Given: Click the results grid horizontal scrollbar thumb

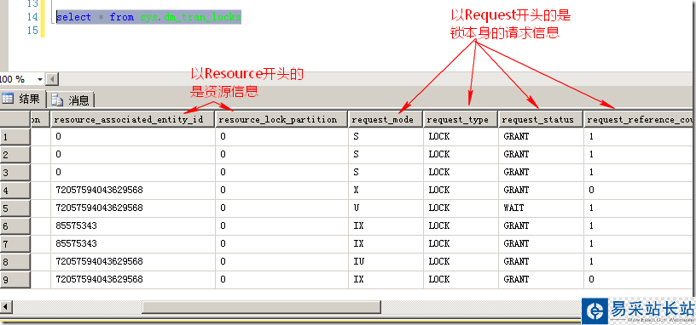Looking at the screenshot, I should [261, 306].
